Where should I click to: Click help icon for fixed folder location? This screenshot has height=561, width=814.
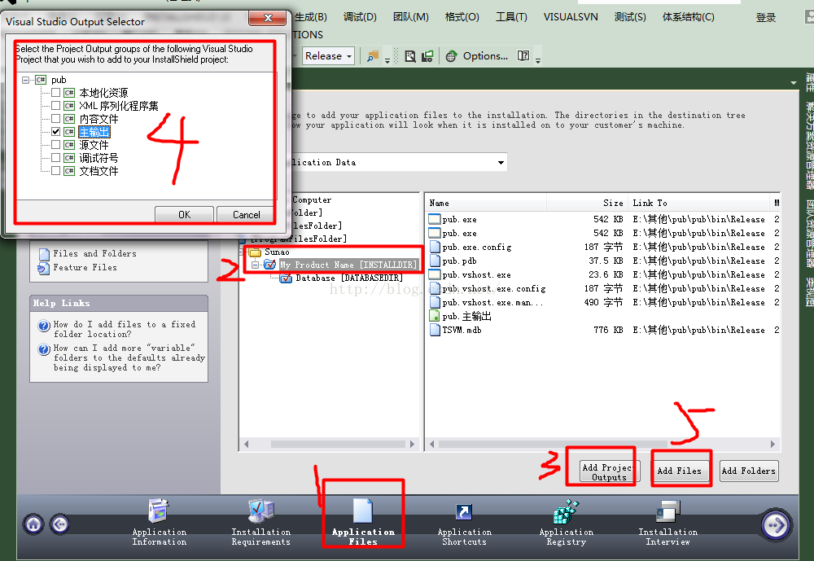pyautogui.click(x=44, y=326)
